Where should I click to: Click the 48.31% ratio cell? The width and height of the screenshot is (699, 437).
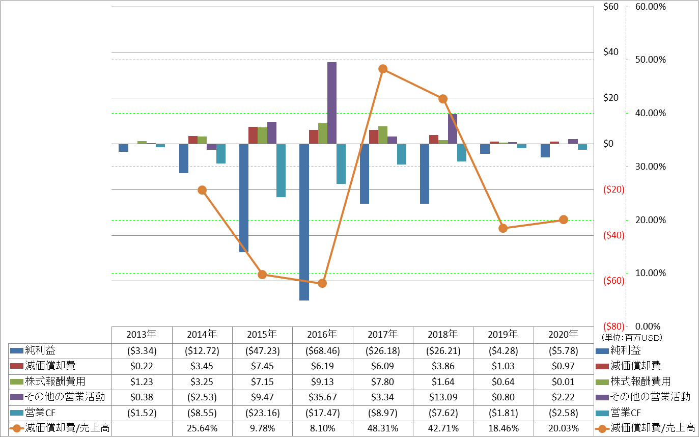(x=383, y=428)
